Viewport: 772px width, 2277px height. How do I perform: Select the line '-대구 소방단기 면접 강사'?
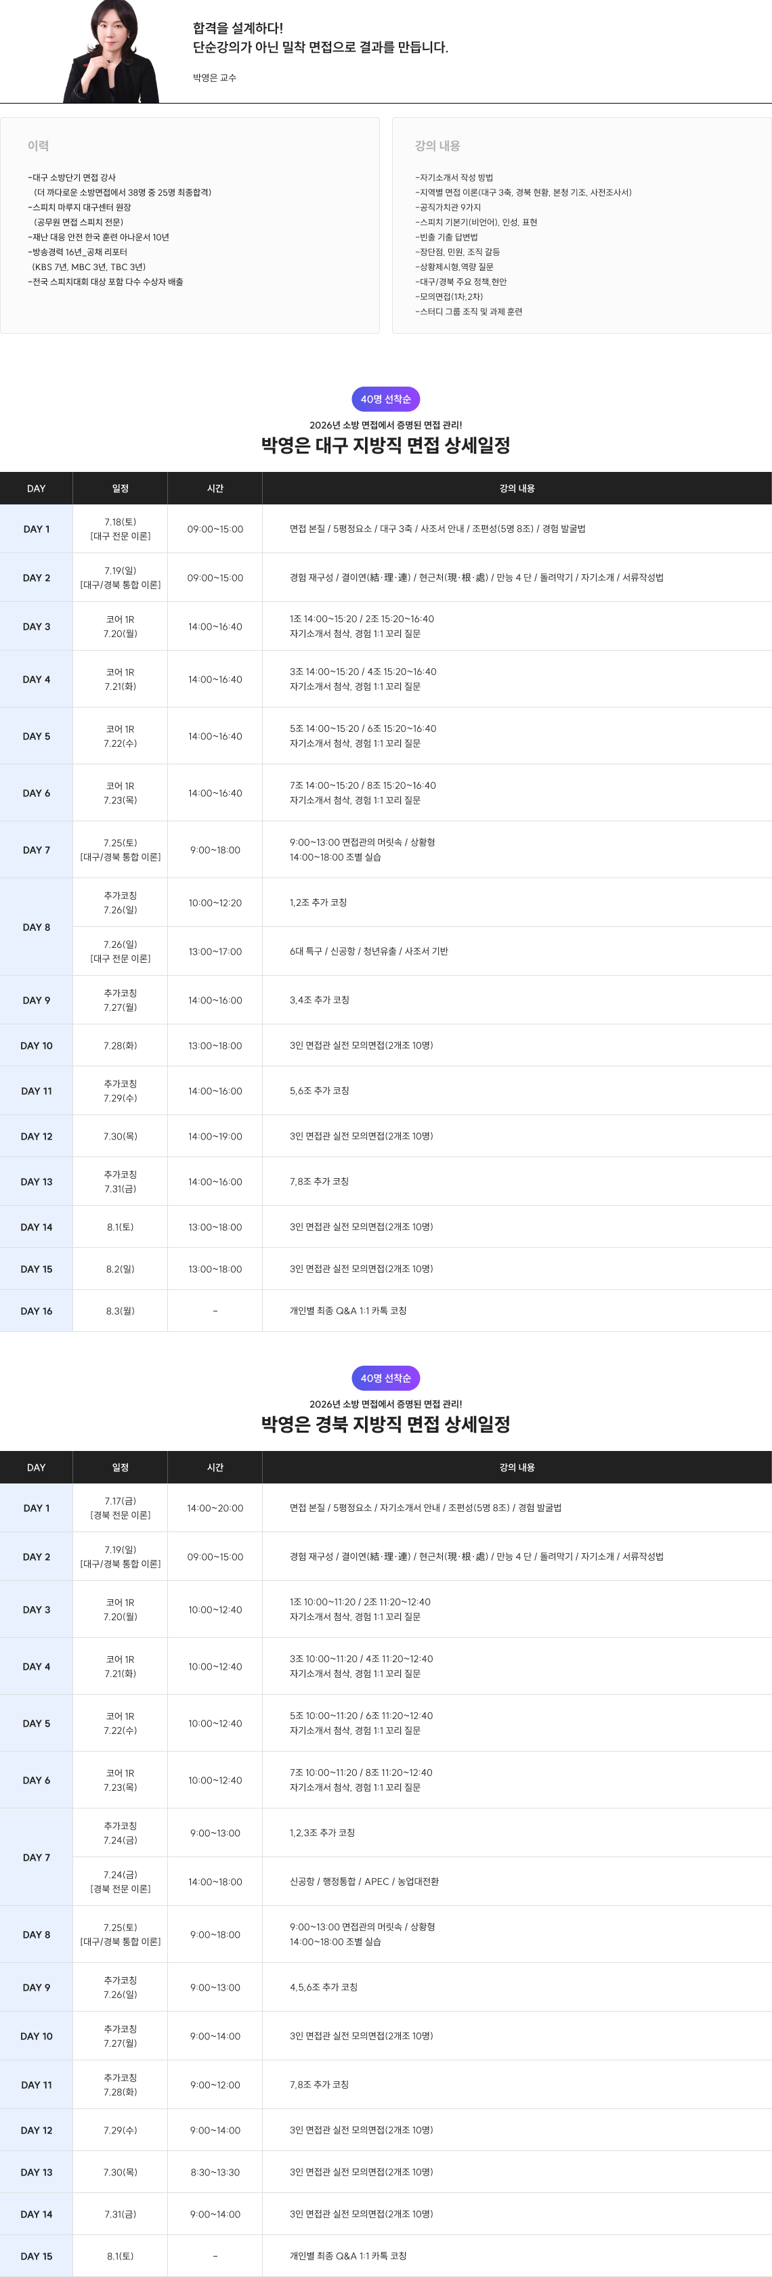click(72, 177)
